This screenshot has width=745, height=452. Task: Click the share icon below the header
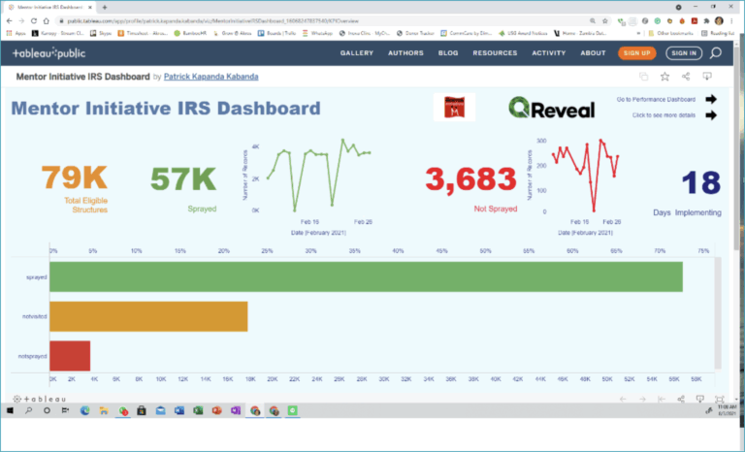point(687,77)
